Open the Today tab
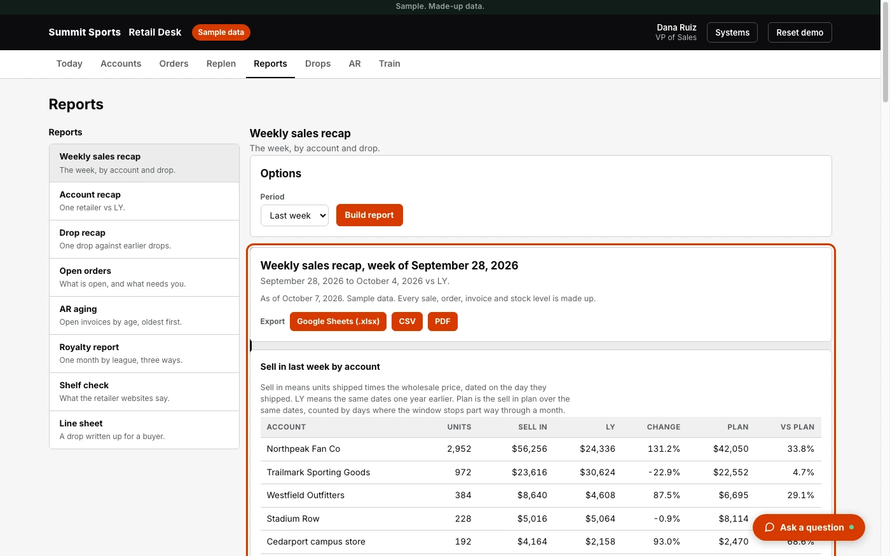 coord(69,64)
